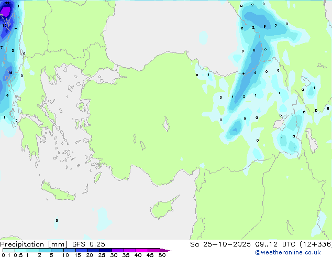Viewport: 332px width, 257px height.
Task: Click the '15' legend label
Action: pos(78,255)
